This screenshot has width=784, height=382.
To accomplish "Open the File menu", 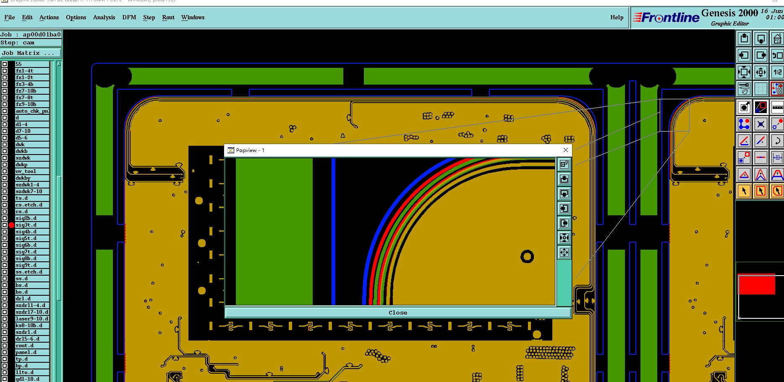I will coord(9,17).
